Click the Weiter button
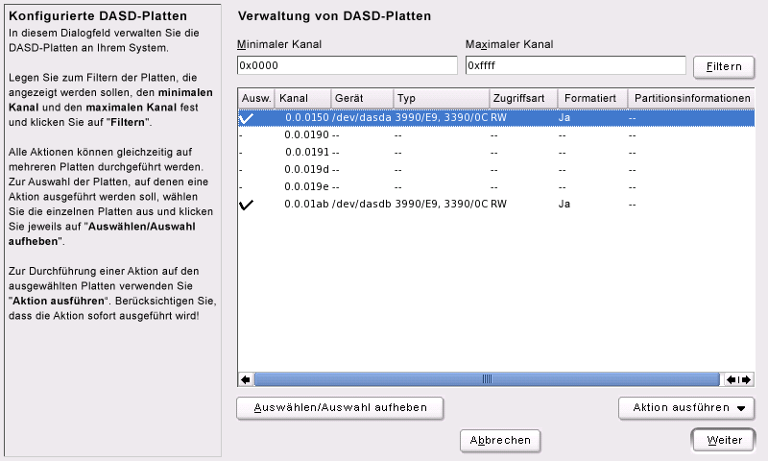Viewport: 768px width, 461px height. 724,440
